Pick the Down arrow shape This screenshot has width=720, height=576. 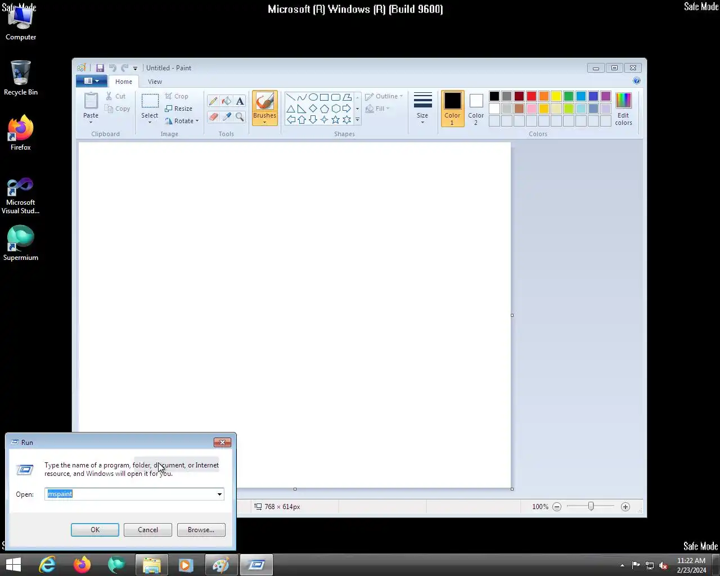313,120
